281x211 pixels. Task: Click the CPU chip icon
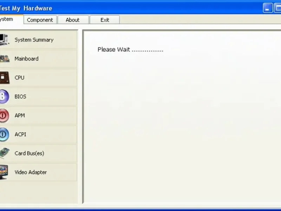[x=5, y=78]
